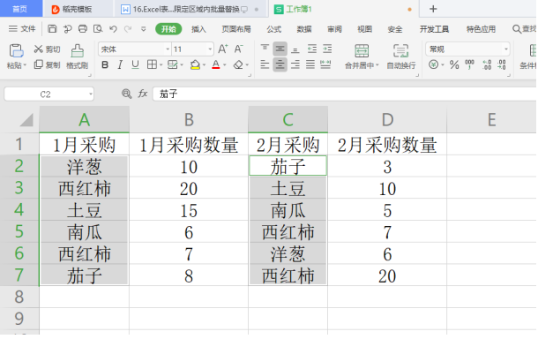Increase font size with A+
Viewport: 538px width, 339px height.
click(x=223, y=49)
